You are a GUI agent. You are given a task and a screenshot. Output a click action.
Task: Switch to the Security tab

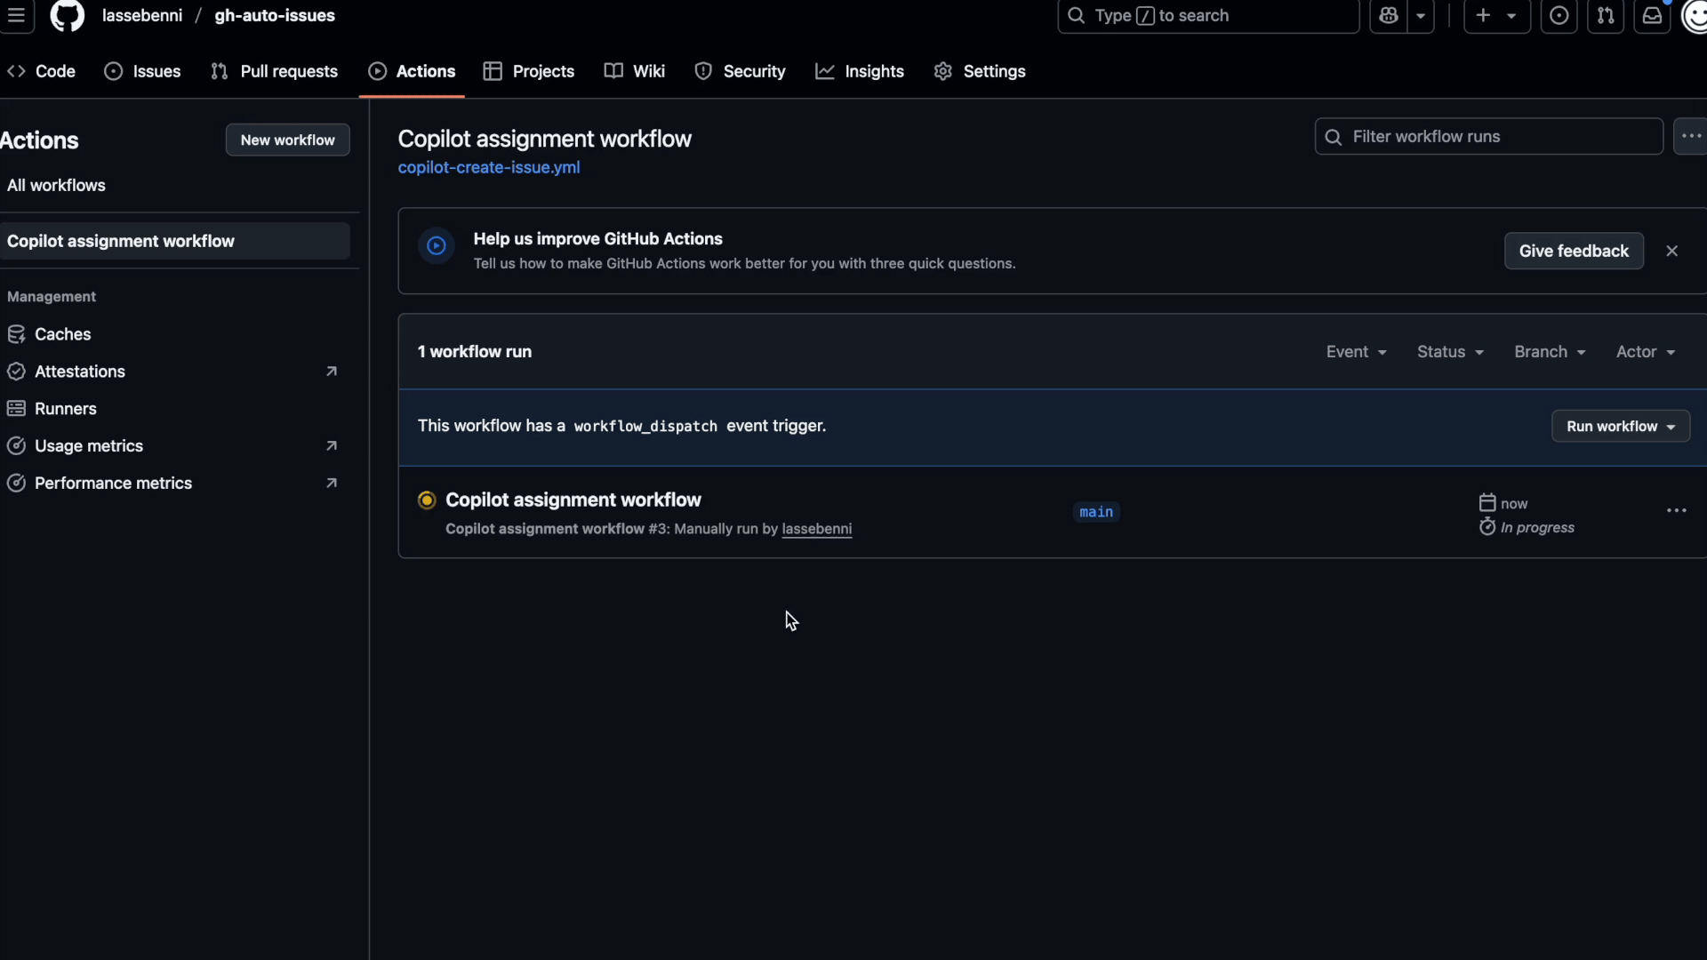click(x=741, y=71)
